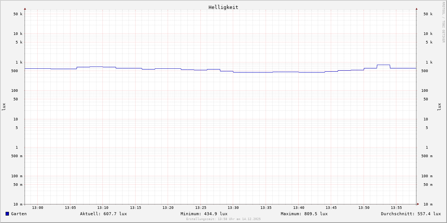Click the peak step of the blue line

pyautogui.click(x=383, y=65)
